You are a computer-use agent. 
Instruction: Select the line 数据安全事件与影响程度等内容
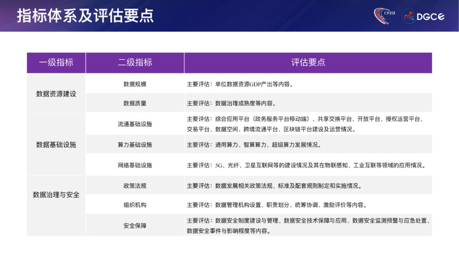(x=229, y=231)
